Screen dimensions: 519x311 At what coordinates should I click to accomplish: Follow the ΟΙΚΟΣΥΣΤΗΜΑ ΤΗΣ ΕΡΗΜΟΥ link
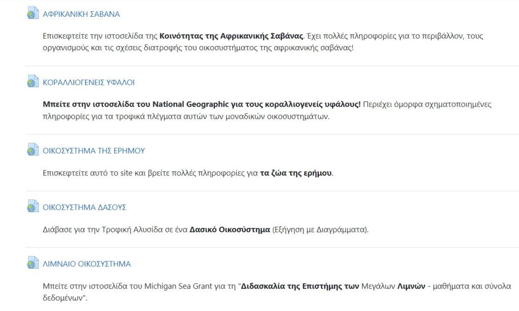(94, 151)
